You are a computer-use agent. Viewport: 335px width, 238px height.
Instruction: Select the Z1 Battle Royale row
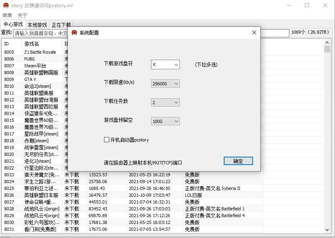click(x=40, y=52)
